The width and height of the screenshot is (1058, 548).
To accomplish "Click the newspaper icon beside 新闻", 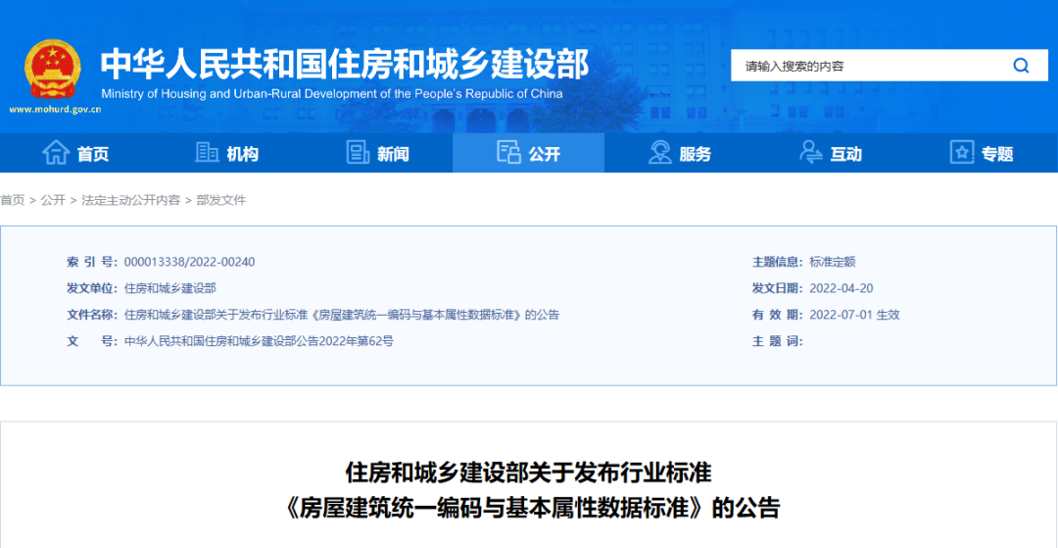I will coord(358,153).
